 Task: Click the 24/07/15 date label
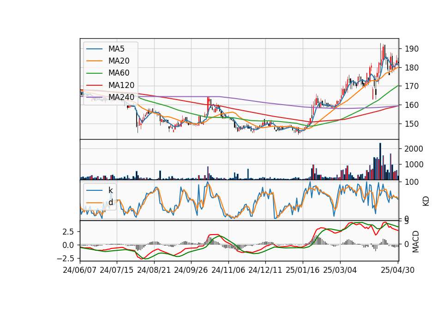tap(116, 270)
